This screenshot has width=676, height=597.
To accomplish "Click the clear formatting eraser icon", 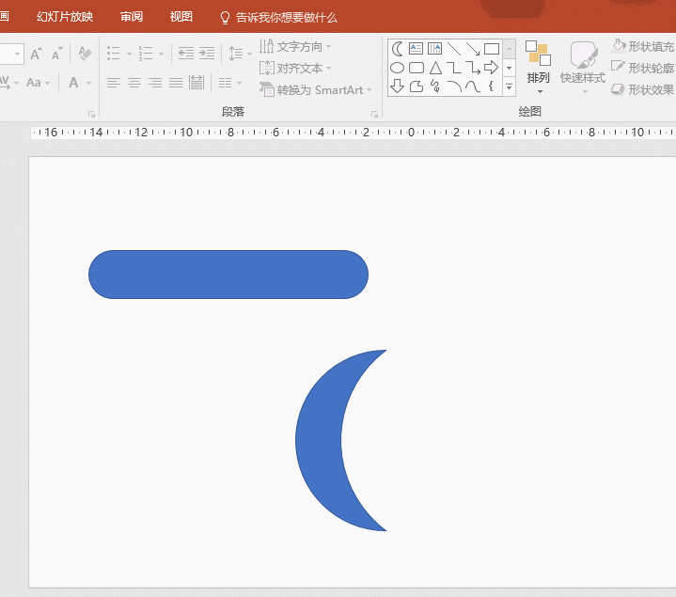I will pos(85,54).
